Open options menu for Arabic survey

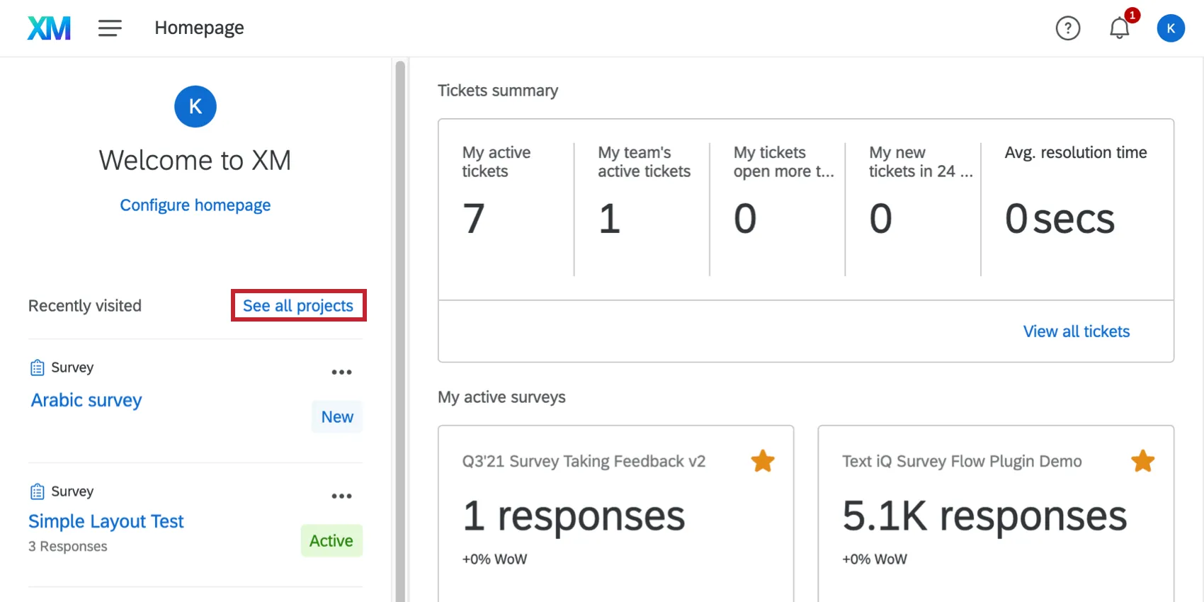point(341,372)
